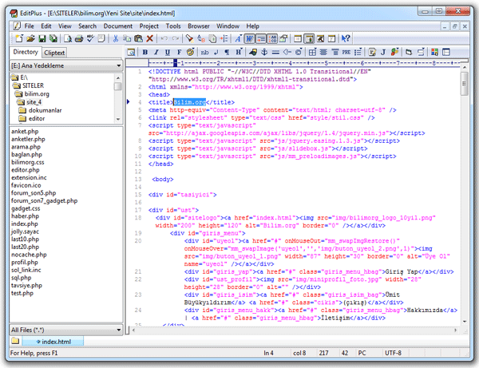Open the table tag dropdown

click(312, 52)
